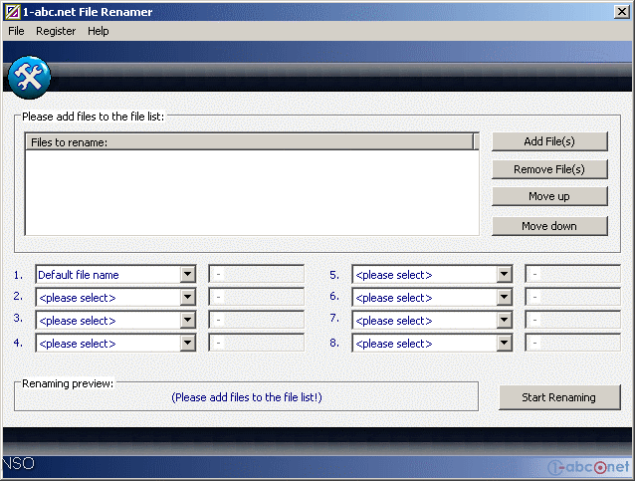Click the Move up button
The width and height of the screenshot is (635, 481).
pos(549,196)
